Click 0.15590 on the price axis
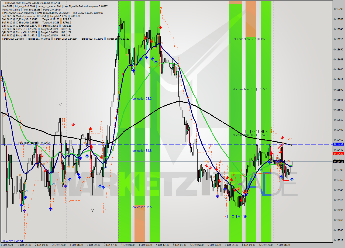 coord(339,89)
